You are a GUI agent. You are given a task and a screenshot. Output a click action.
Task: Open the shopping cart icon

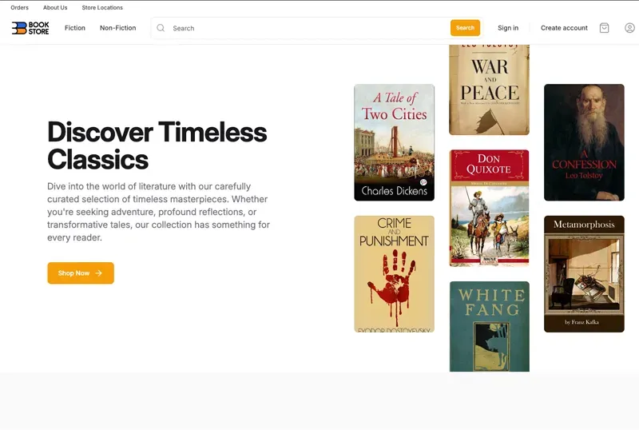click(604, 28)
